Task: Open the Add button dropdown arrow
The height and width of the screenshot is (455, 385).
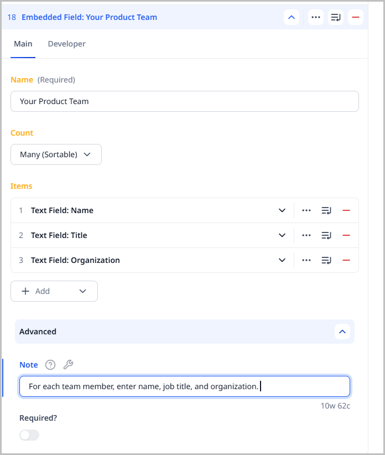Action: tap(82, 291)
